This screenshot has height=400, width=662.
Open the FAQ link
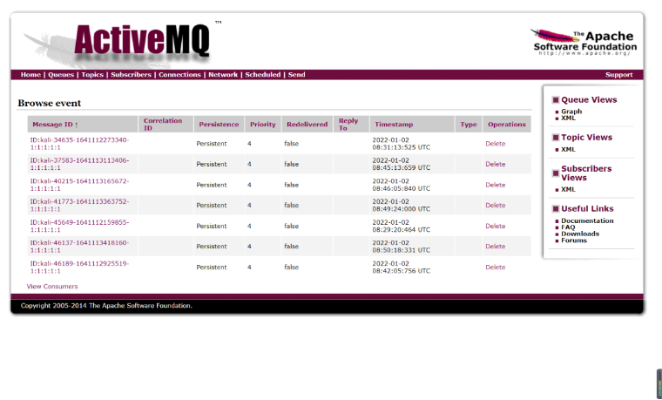point(568,227)
